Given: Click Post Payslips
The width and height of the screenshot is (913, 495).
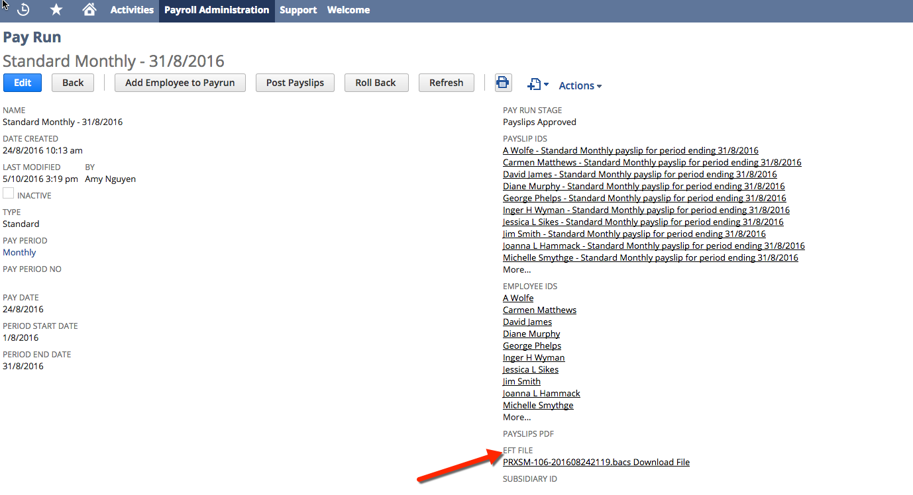Looking at the screenshot, I should point(295,82).
